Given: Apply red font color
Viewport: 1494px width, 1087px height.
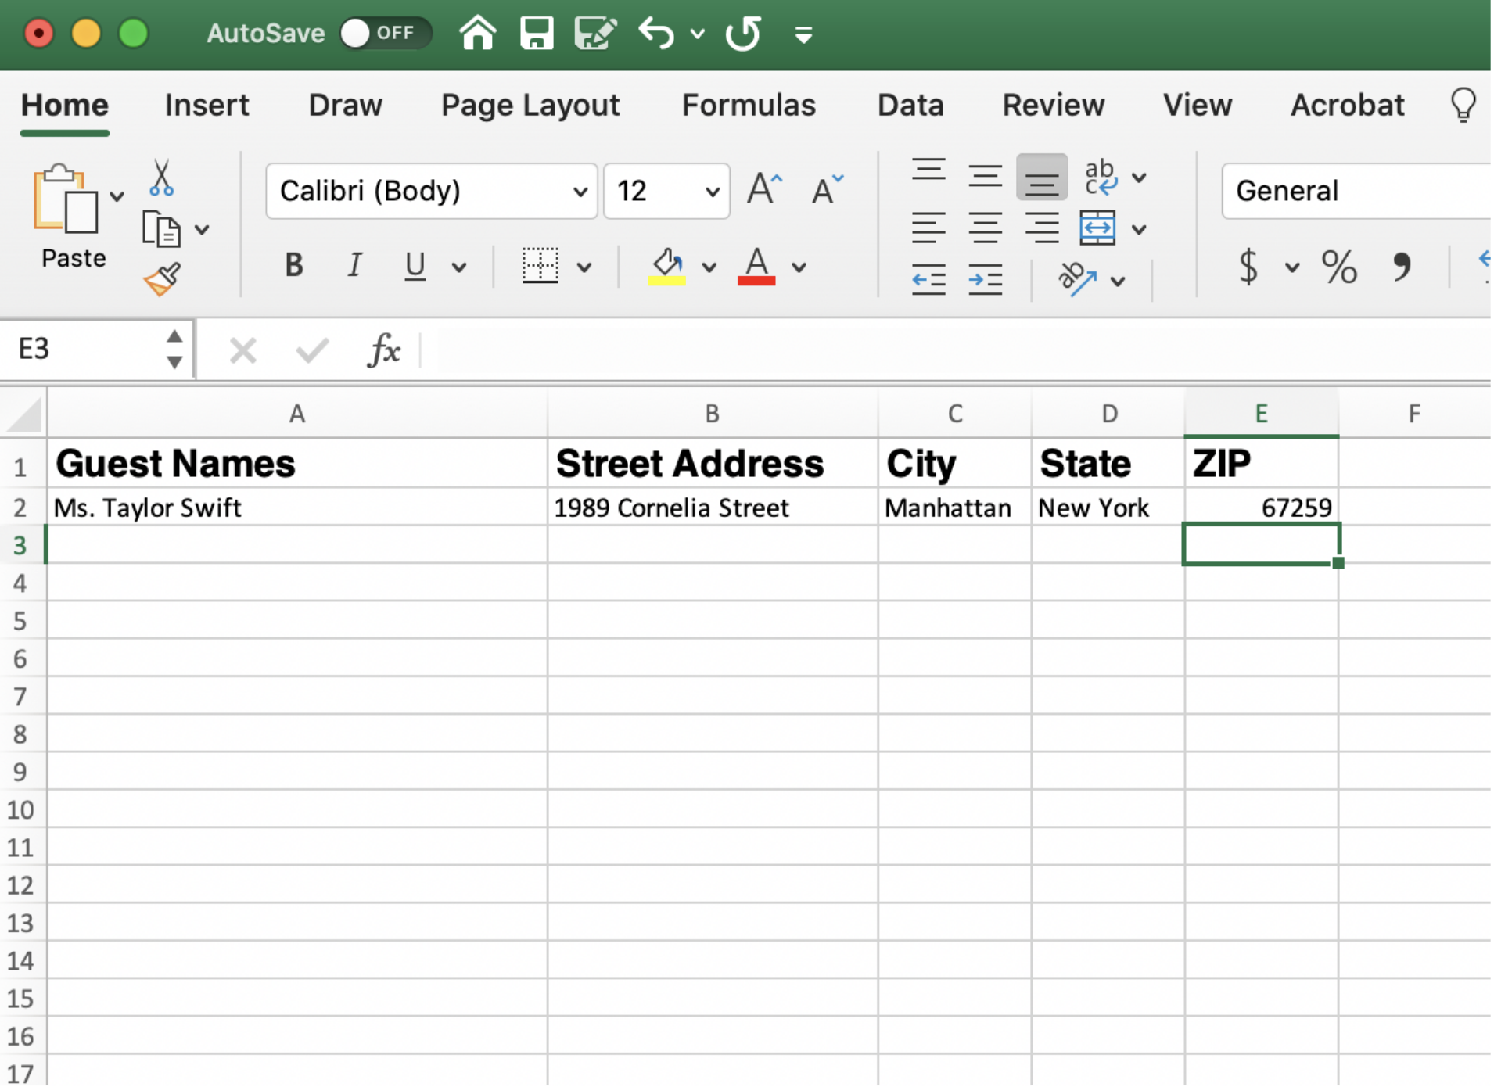Looking at the screenshot, I should point(756,267).
